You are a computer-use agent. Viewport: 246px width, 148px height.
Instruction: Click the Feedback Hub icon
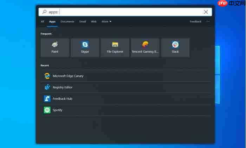(47, 99)
